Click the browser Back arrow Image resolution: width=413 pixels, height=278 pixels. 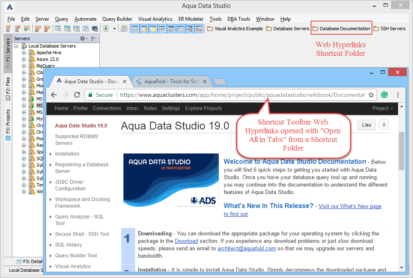pos(54,95)
